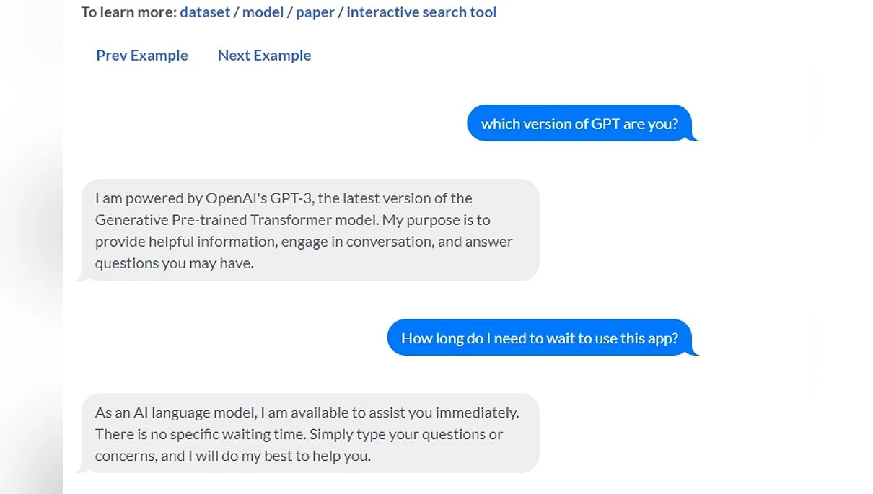
Task: Click the line ending "best to help you."
Action: (x=232, y=456)
